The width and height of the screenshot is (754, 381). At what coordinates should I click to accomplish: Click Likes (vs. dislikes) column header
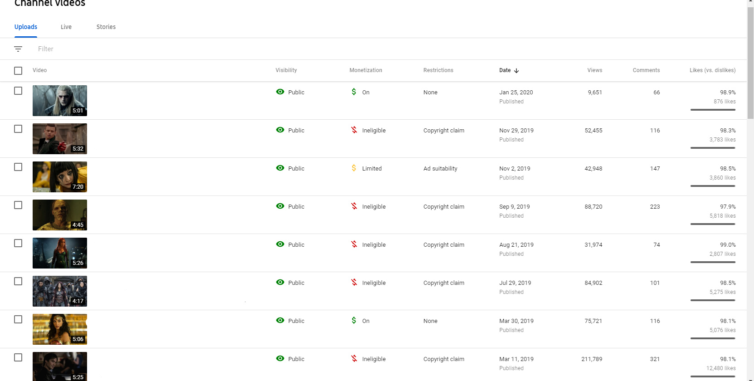(x=713, y=70)
